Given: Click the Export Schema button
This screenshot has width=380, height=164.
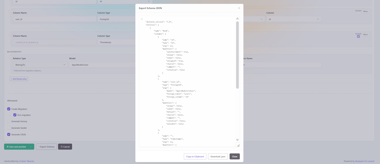Looking at the screenshot, I should pyautogui.click(x=46, y=147).
